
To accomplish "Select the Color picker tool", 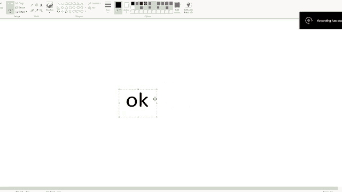I will [36, 11].
